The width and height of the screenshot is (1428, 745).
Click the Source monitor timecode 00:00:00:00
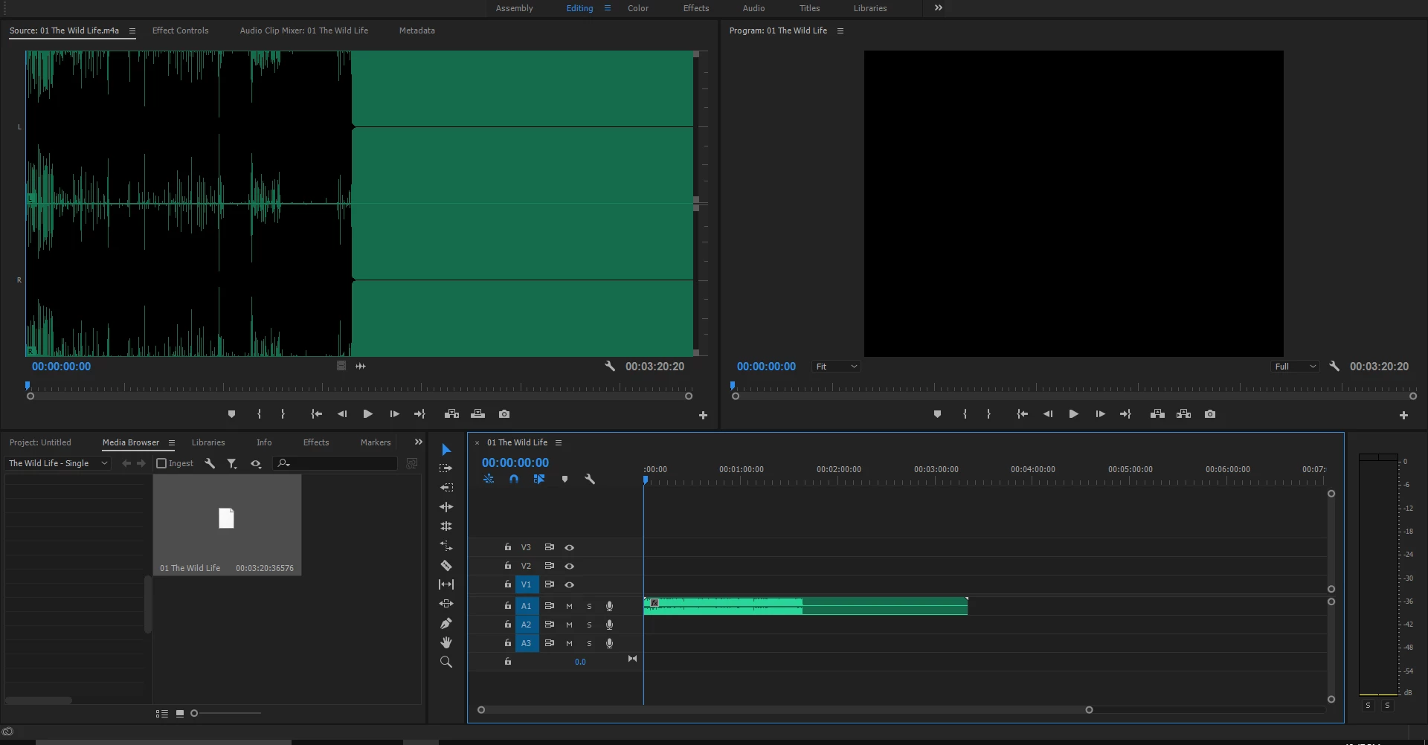click(x=61, y=367)
